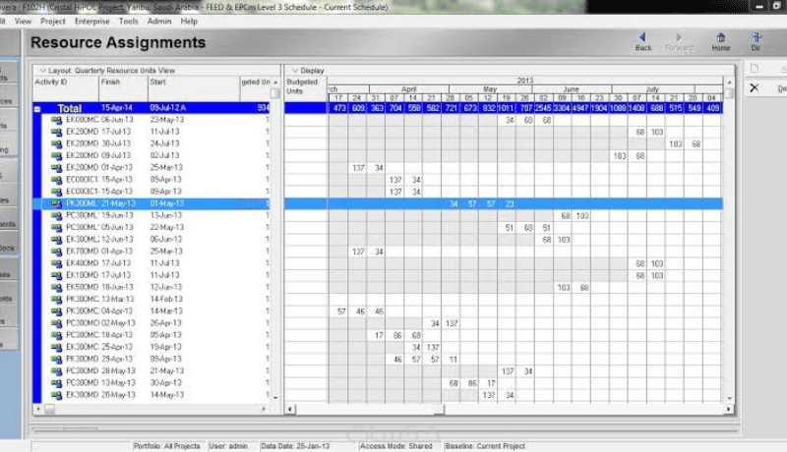Select resource icon for PC300ML 05-Jun-13
The image size is (787, 452).
[x=57, y=228]
